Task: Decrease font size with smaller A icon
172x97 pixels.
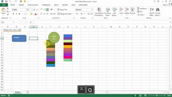Action: click(x=37, y=10)
